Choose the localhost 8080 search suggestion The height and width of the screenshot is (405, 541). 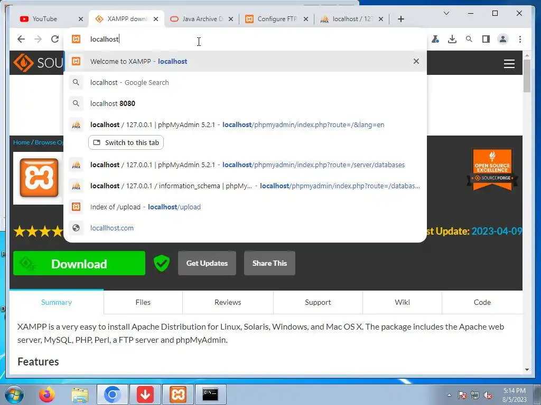pos(245,104)
